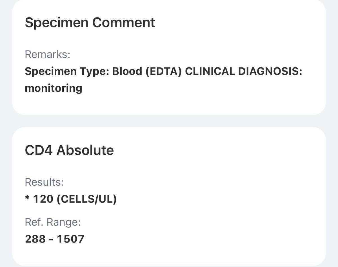This screenshot has height=267, width=338.
Task: Tap the word "Comment" in the top heading
Action: [124, 23]
